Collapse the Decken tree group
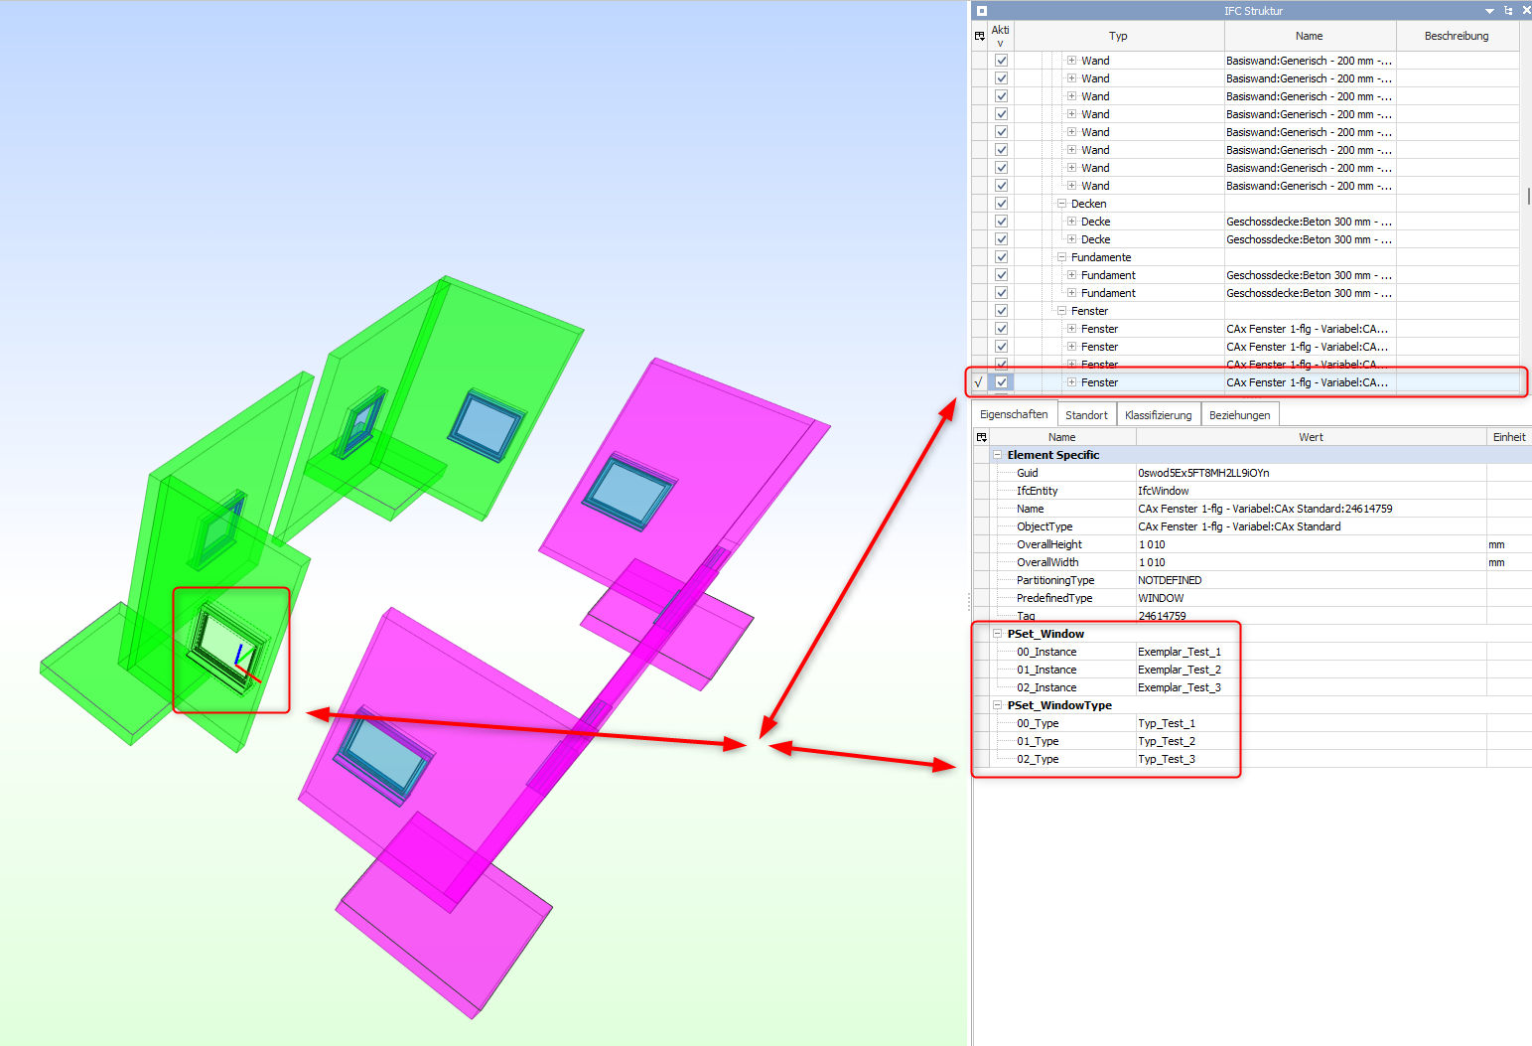1532x1046 pixels. [1061, 204]
